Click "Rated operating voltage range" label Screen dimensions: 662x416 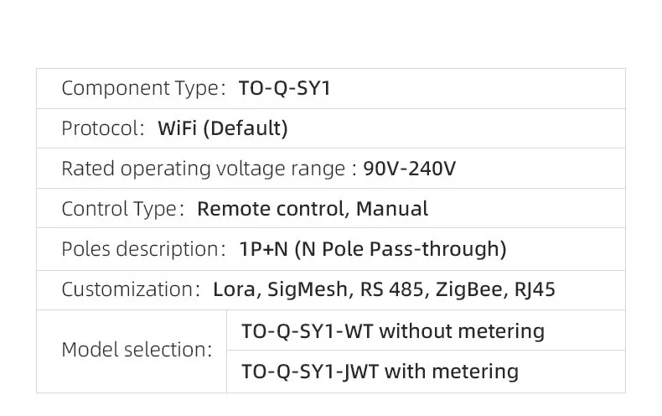pos(204,169)
